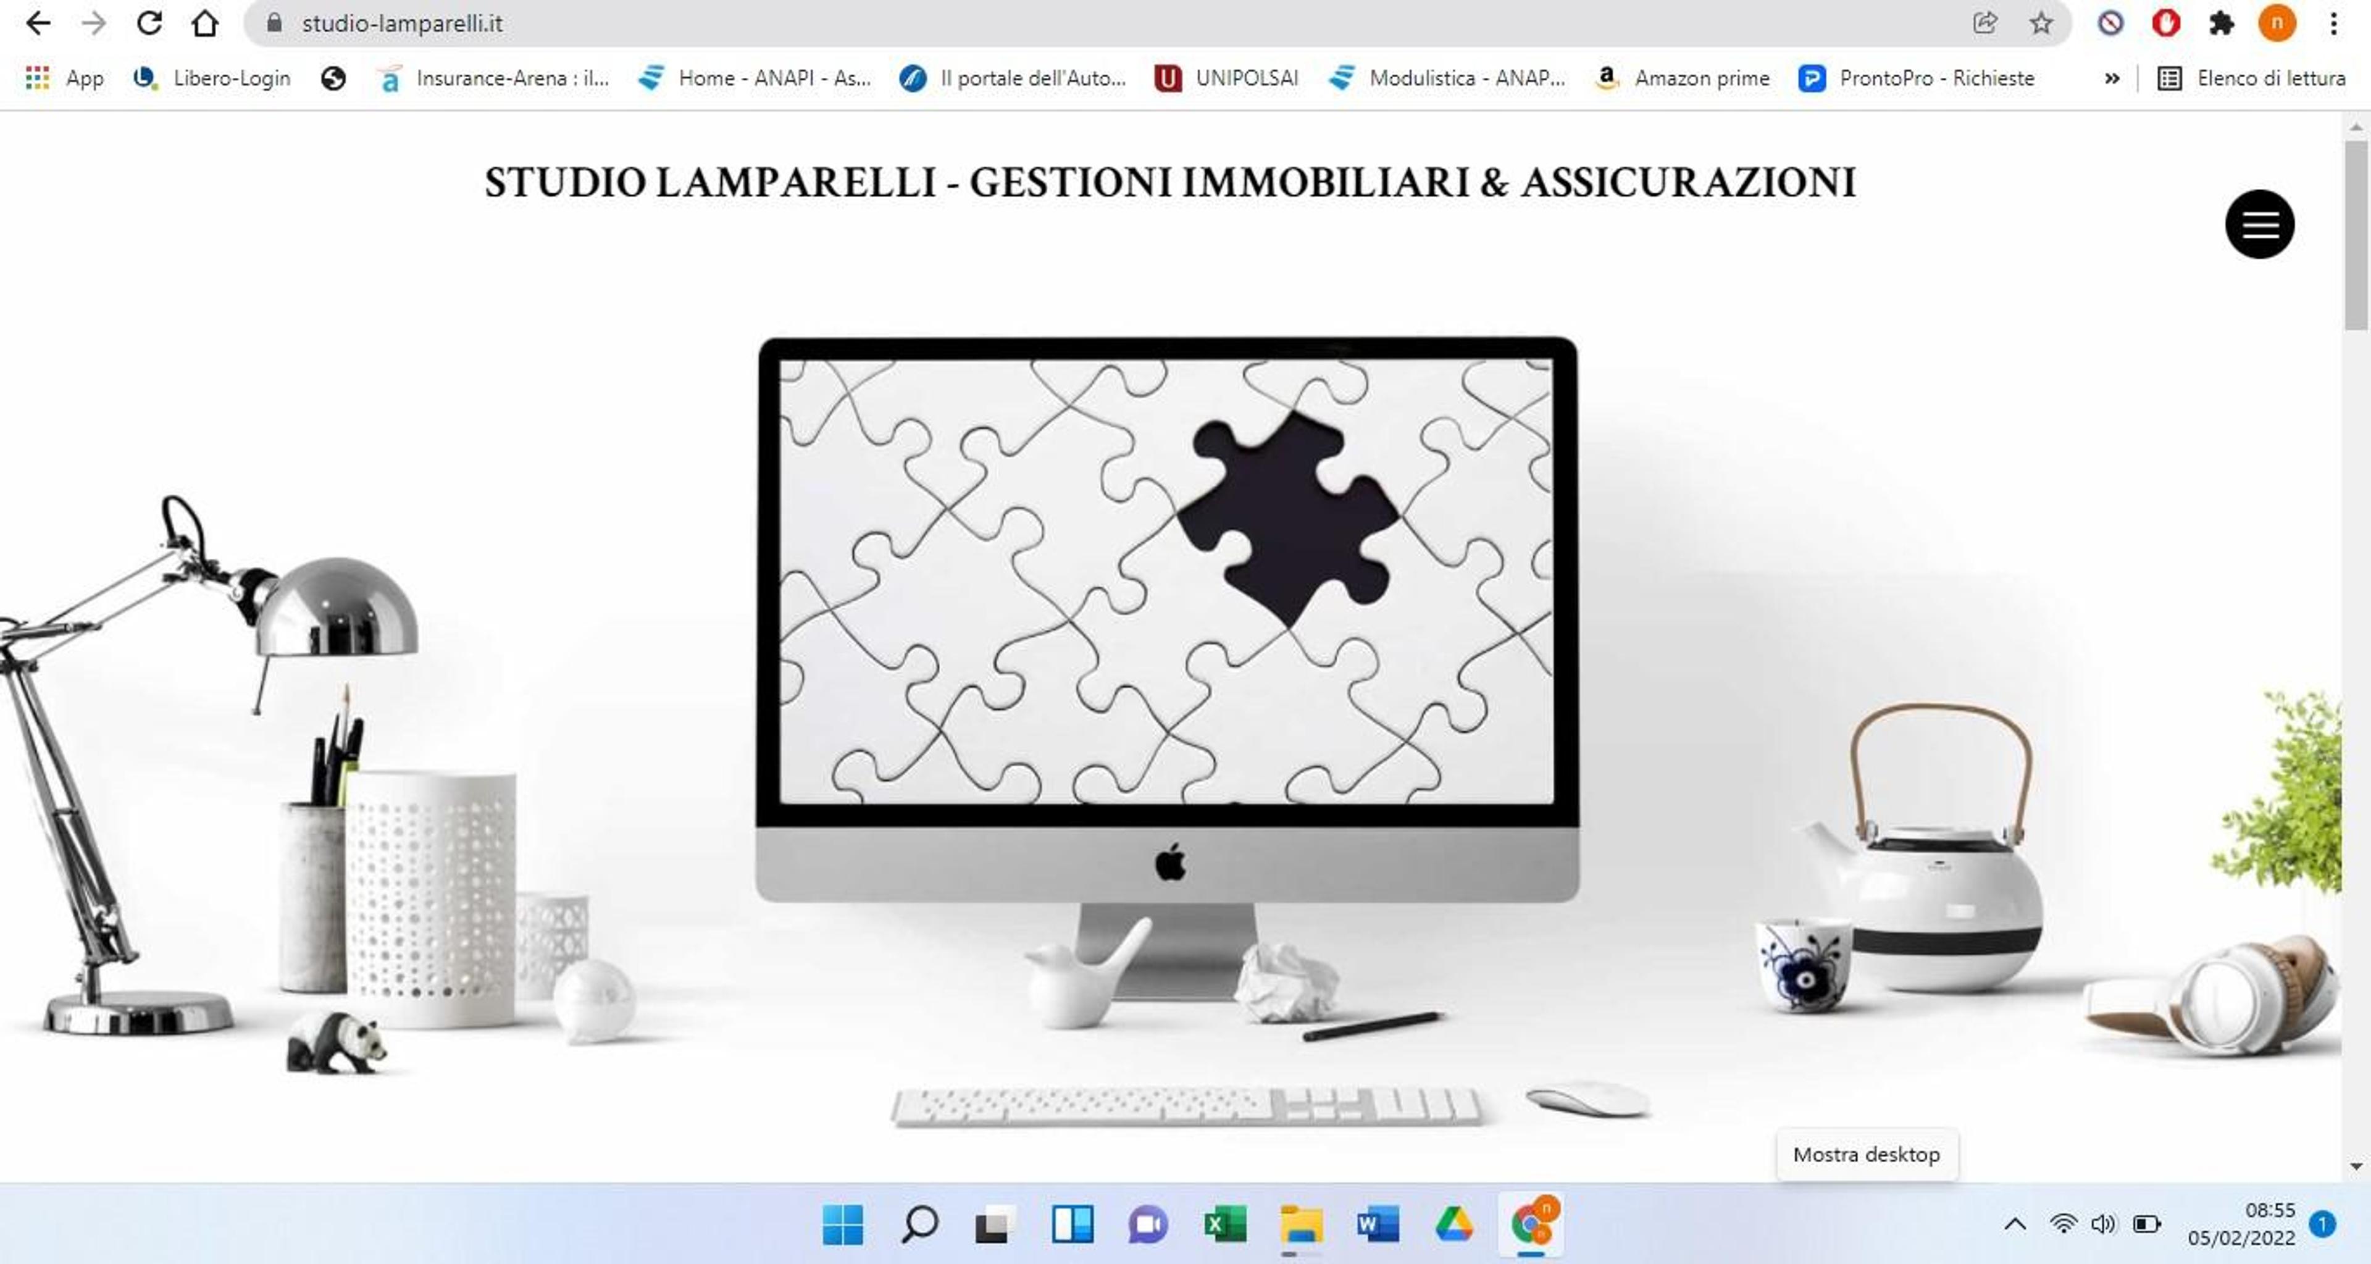This screenshot has height=1264, width=2371.
Task: Open the Home - ANAPI bookmark
Action: [755, 78]
